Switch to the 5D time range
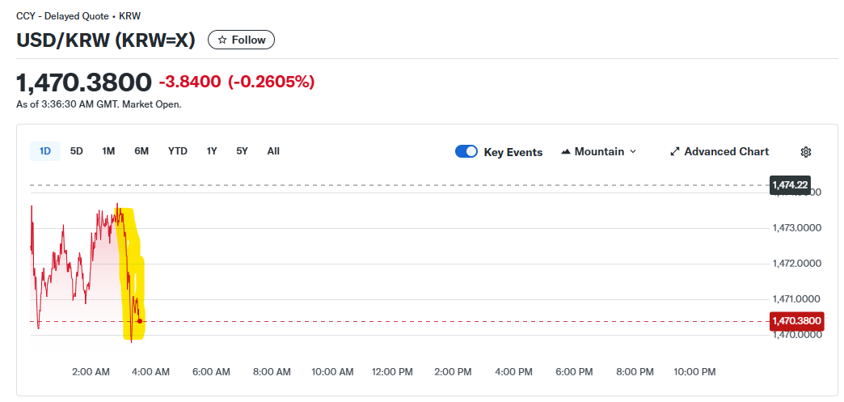Image resolution: width=844 pixels, height=402 pixels. point(77,150)
